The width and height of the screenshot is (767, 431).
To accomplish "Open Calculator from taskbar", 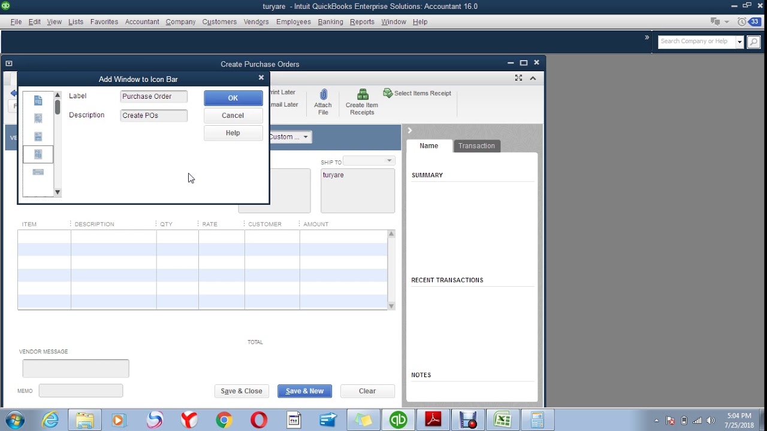I will pyautogui.click(x=537, y=420).
